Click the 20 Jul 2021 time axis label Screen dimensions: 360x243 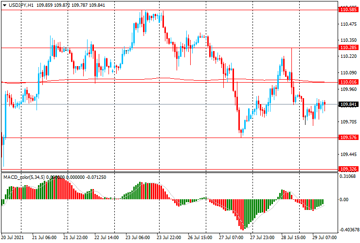pos(13,237)
